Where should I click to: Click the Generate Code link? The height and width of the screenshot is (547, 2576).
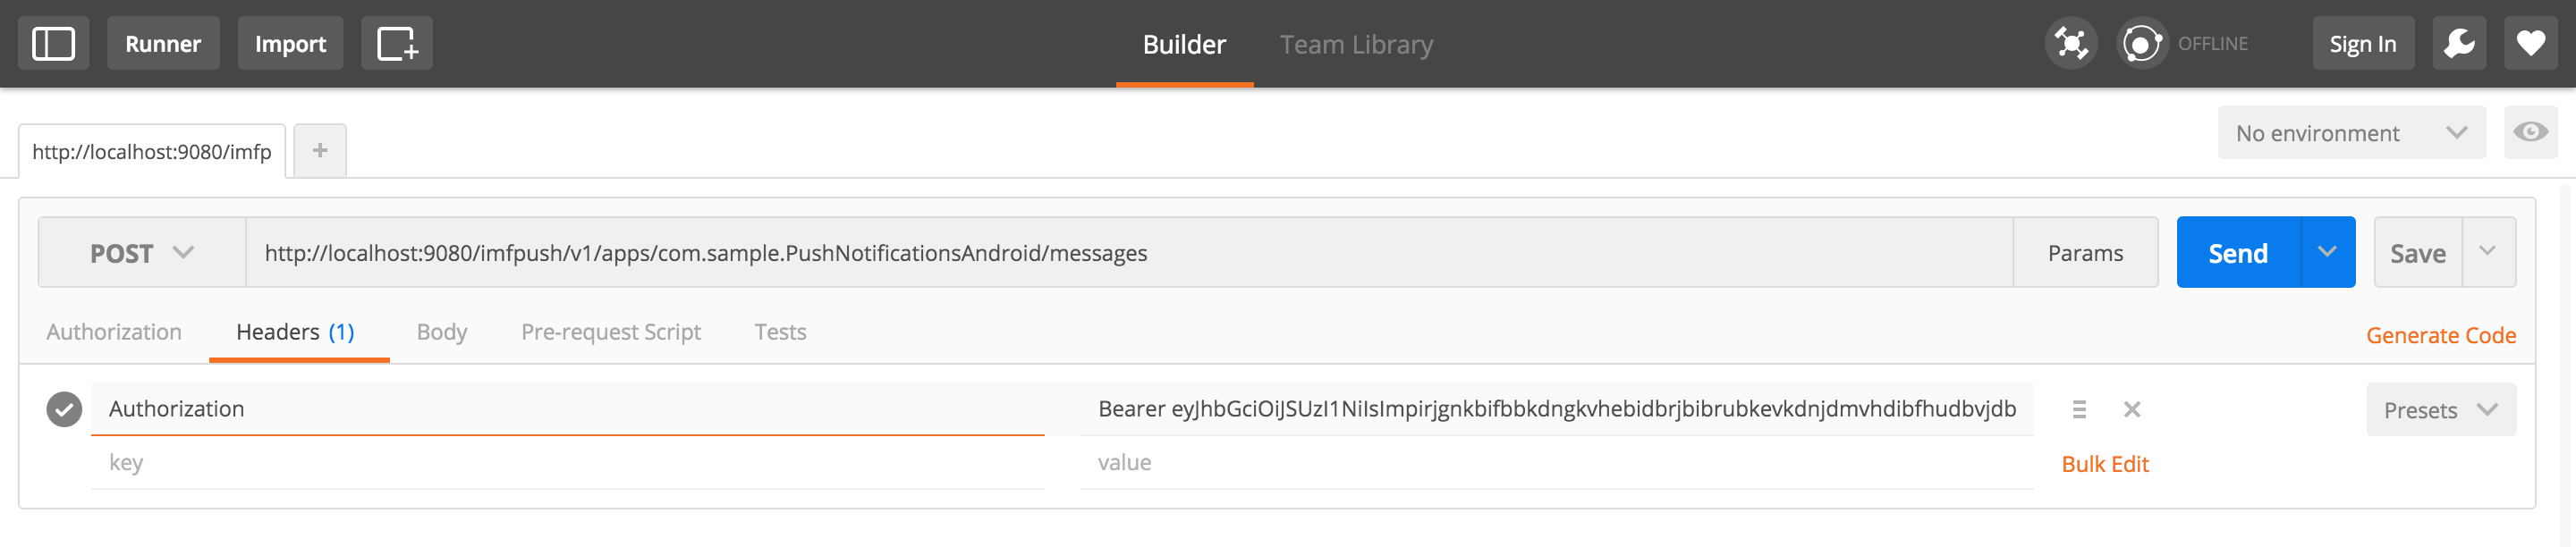[x=2440, y=336]
